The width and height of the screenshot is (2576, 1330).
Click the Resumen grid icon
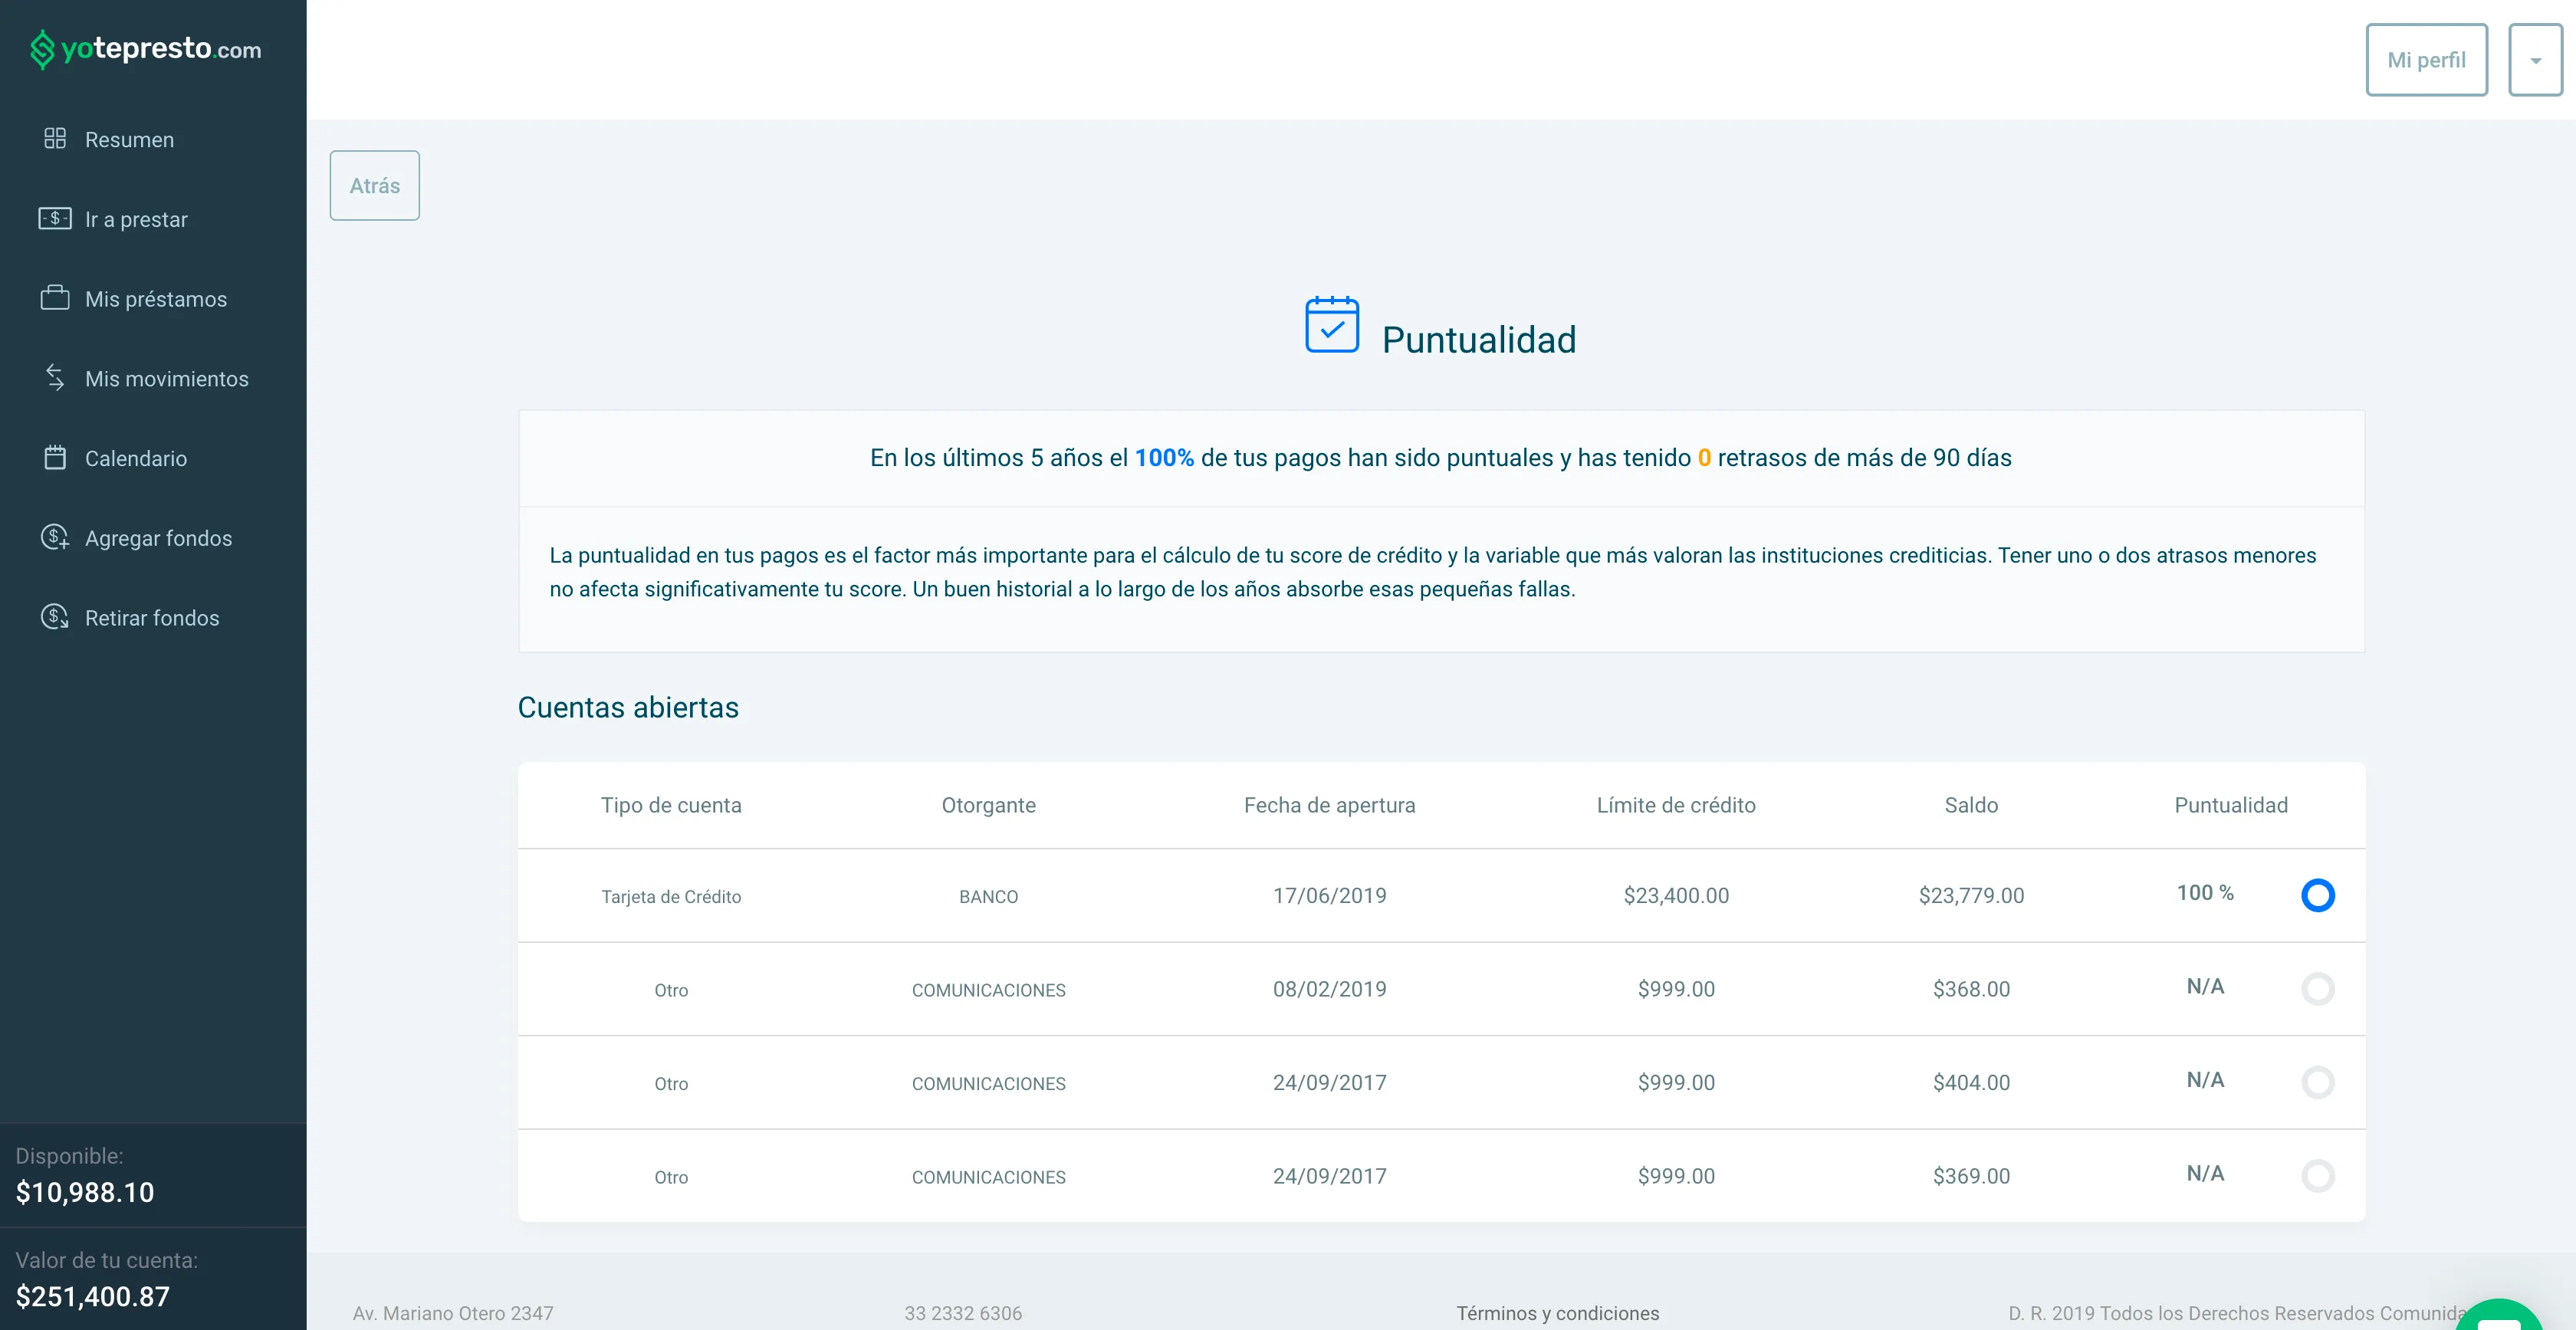pyautogui.click(x=55, y=139)
